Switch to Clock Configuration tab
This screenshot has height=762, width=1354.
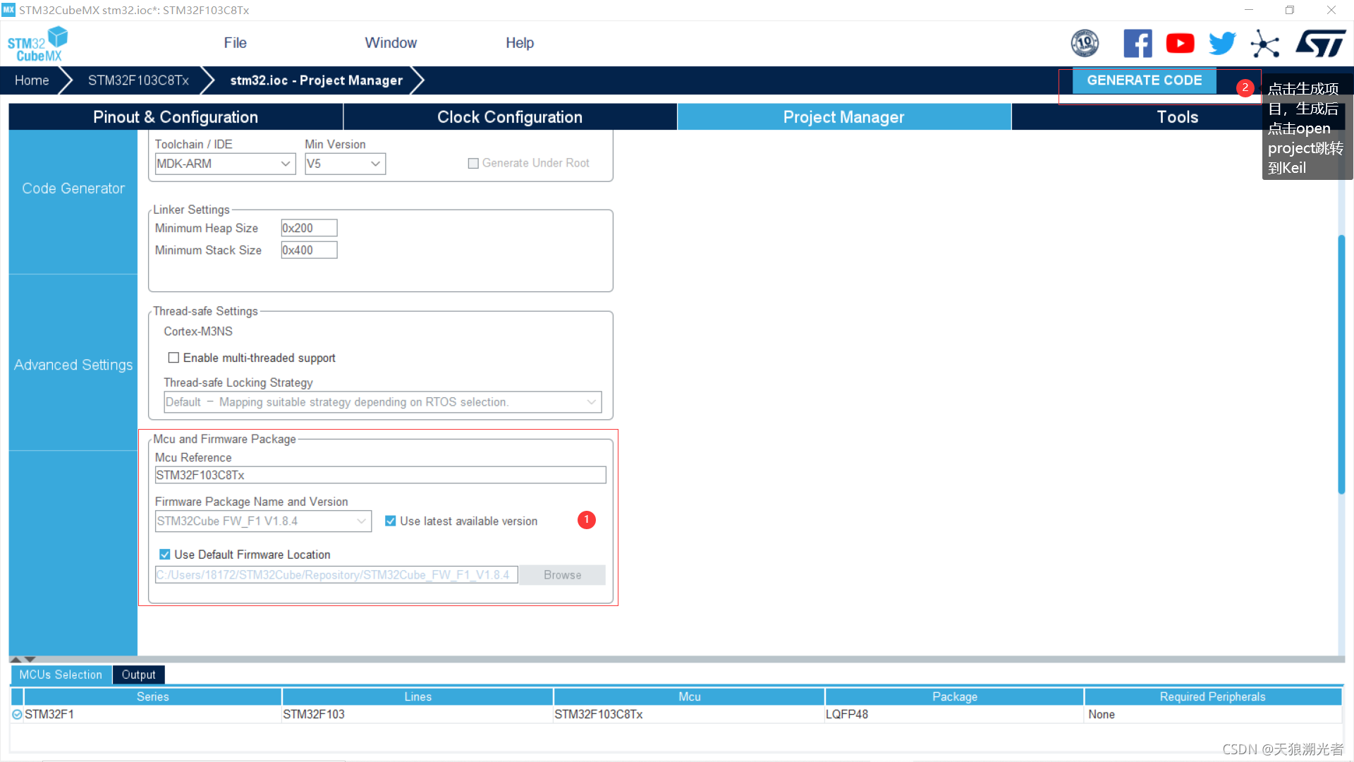click(x=509, y=117)
